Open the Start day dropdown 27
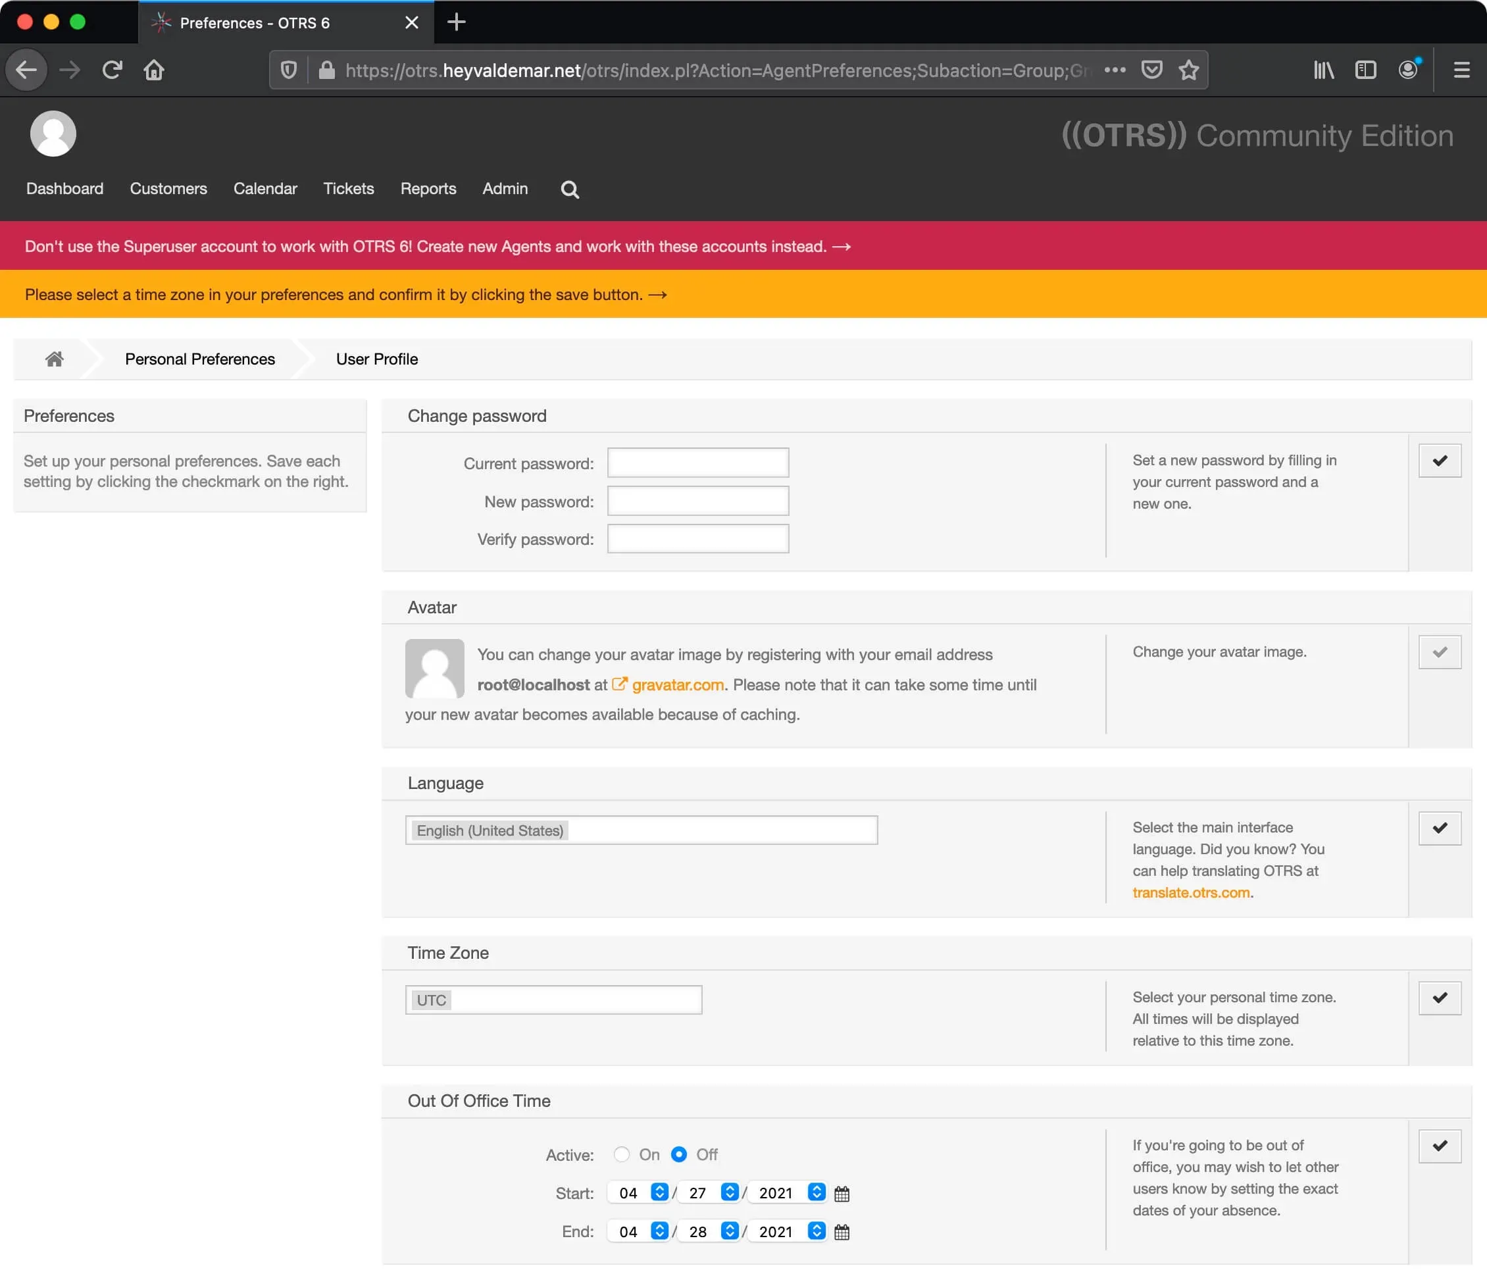Image resolution: width=1487 pixels, height=1274 pixels. click(x=709, y=1193)
